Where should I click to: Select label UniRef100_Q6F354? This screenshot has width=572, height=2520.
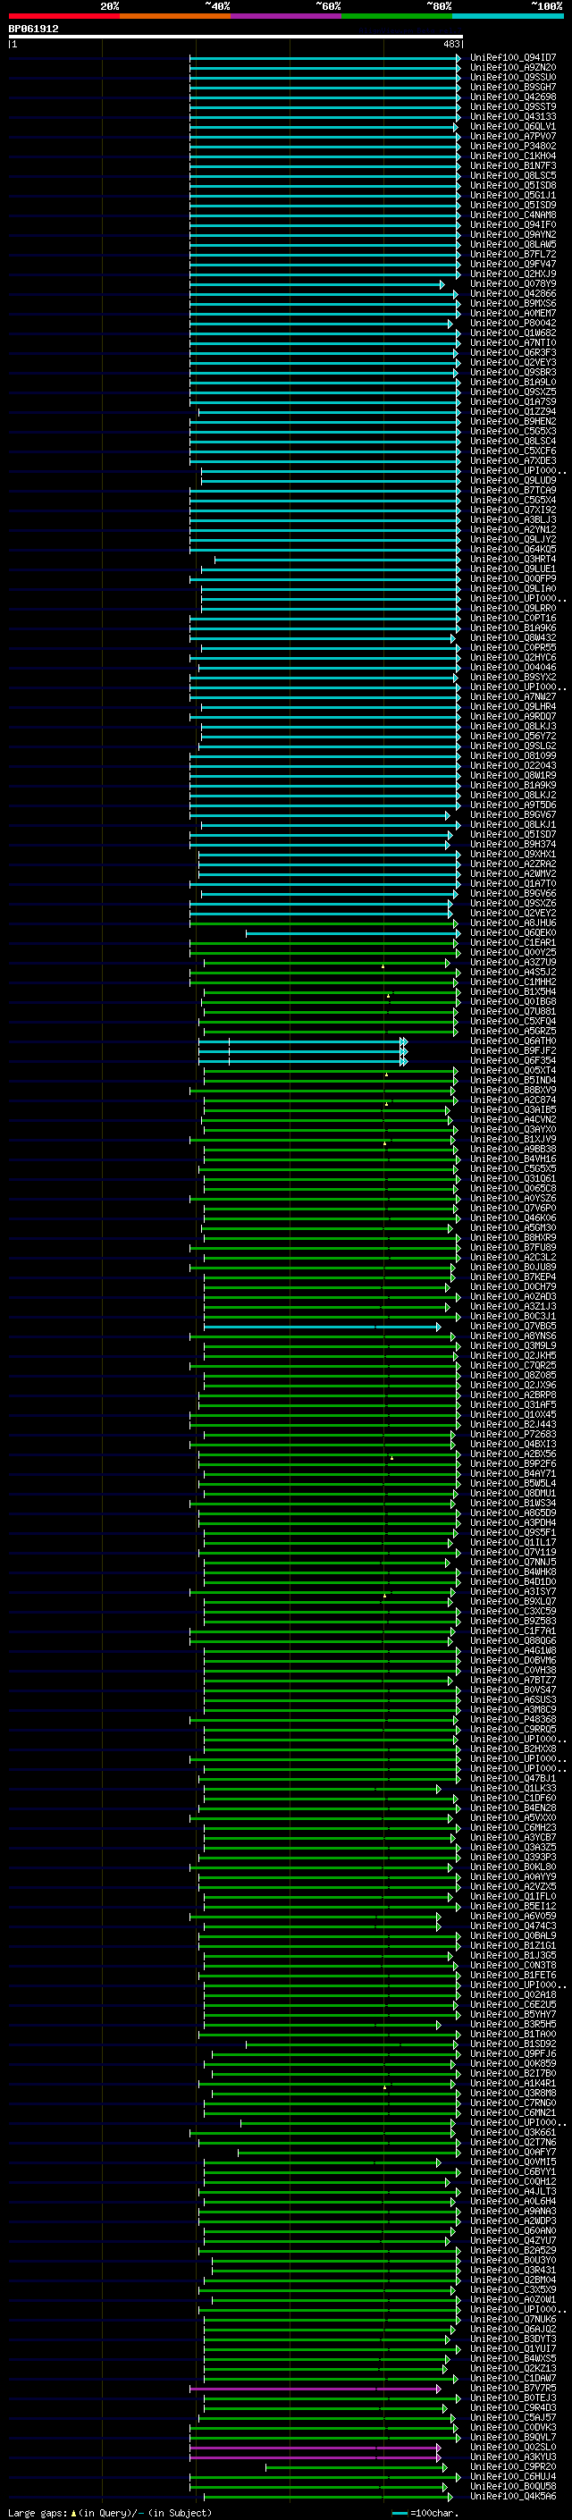[x=513, y=1060]
